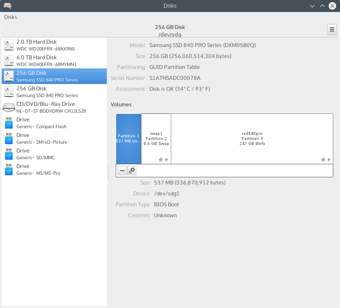Click the highlighted 256 GB Disk entry
340x308 pixels.
(54, 76)
